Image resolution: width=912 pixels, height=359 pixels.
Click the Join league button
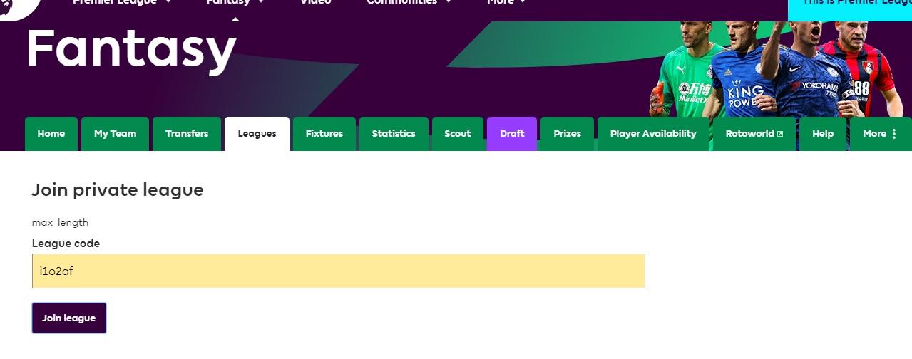69,318
